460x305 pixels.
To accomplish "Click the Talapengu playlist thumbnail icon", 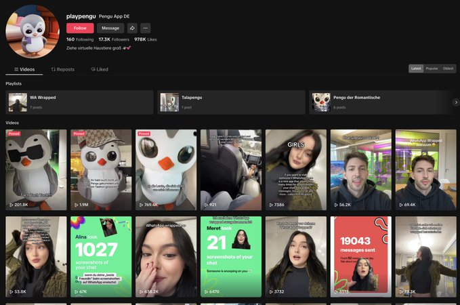I will [x=169, y=102].
